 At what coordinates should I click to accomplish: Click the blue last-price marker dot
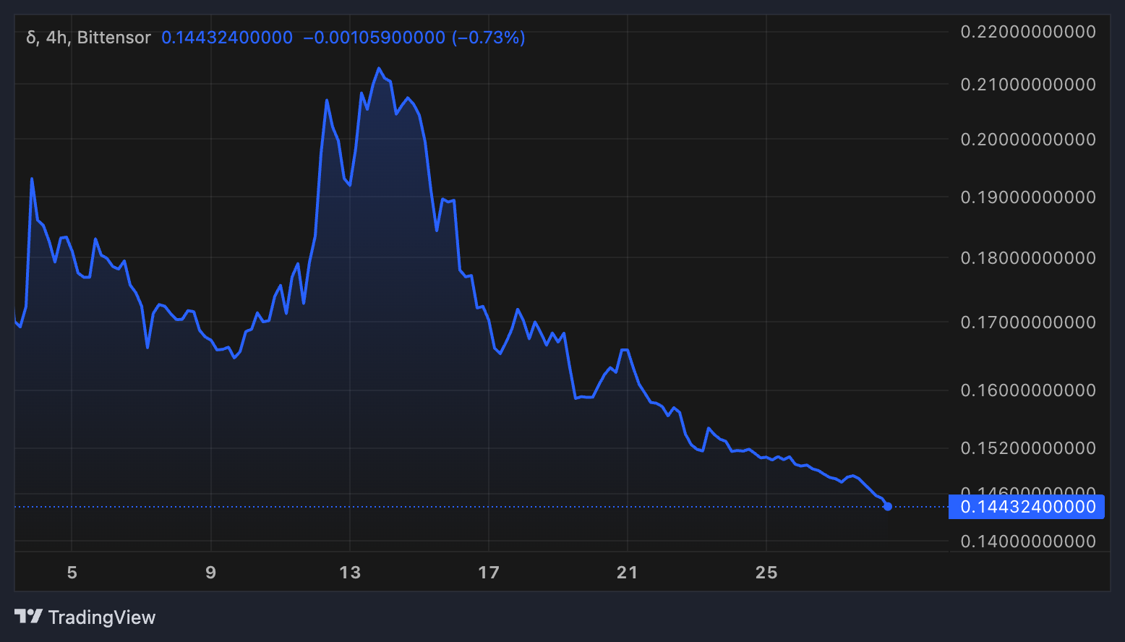(x=887, y=507)
